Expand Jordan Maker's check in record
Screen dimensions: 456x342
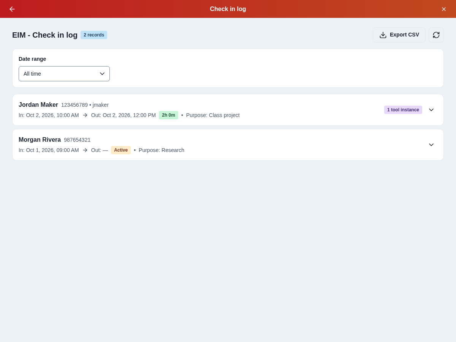point(431,110)
